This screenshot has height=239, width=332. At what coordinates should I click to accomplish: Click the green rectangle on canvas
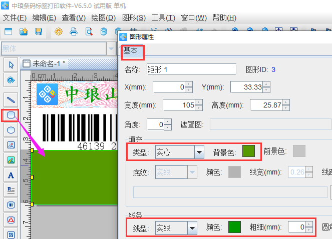click(74, 177)
